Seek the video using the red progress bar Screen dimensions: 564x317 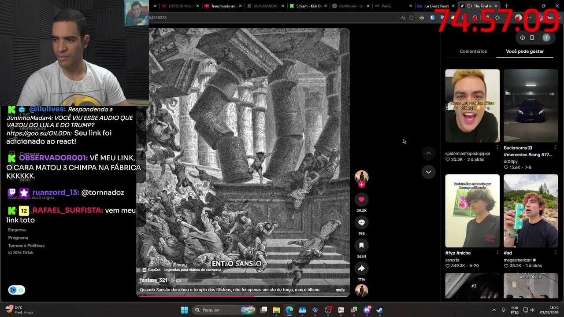(x=243, y=296)
